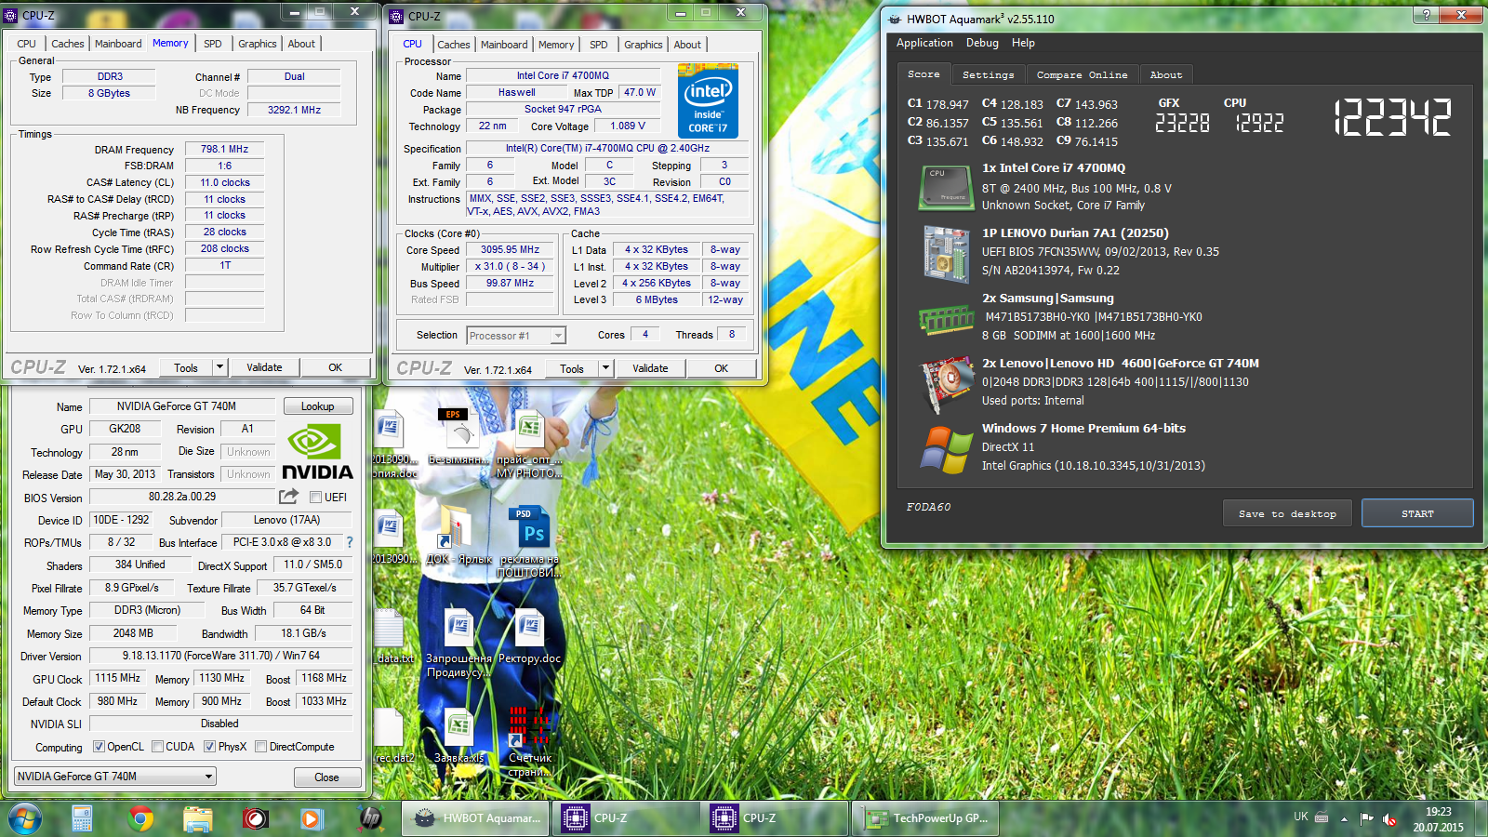Select the реклама на ПОШТОВИ PSD file
The image size is (1488, 837).
click(x=529, y=542)
